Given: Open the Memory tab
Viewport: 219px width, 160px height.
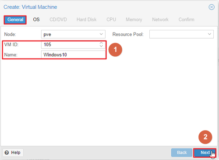Looking at the screenshot, I should pos(134,20).
